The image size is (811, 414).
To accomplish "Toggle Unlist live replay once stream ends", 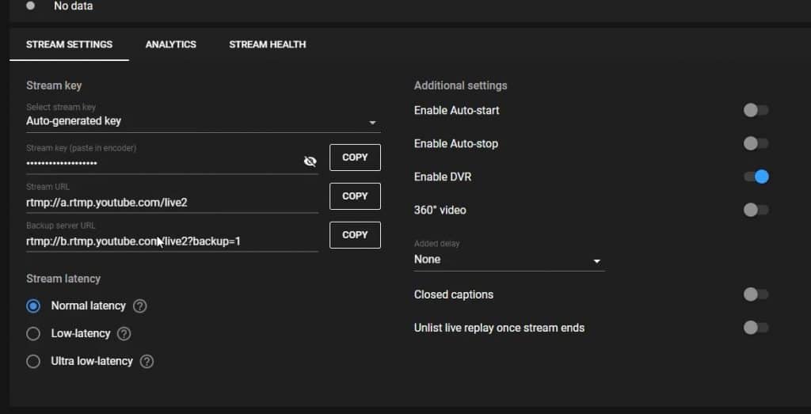I will tap(756, 328).
